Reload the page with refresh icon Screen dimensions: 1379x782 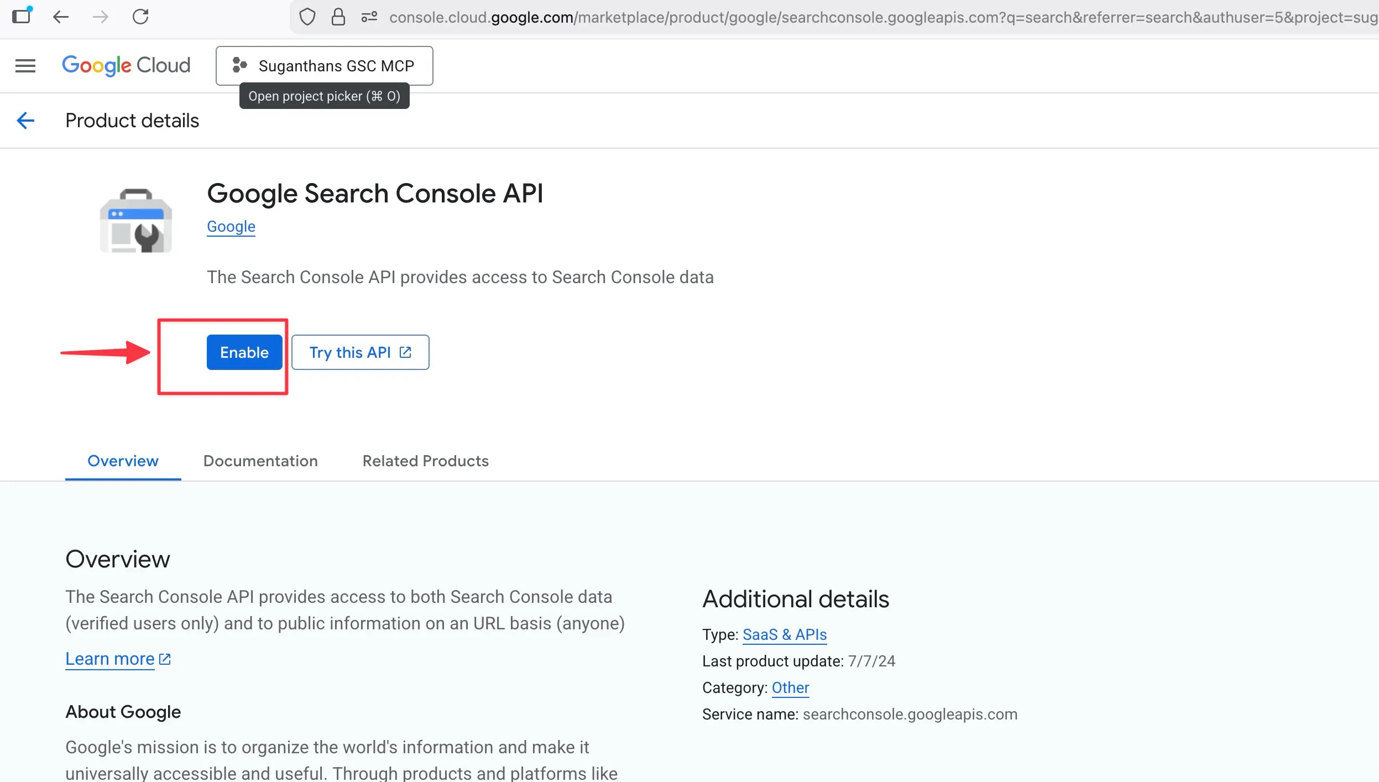[x=140, y=17]
